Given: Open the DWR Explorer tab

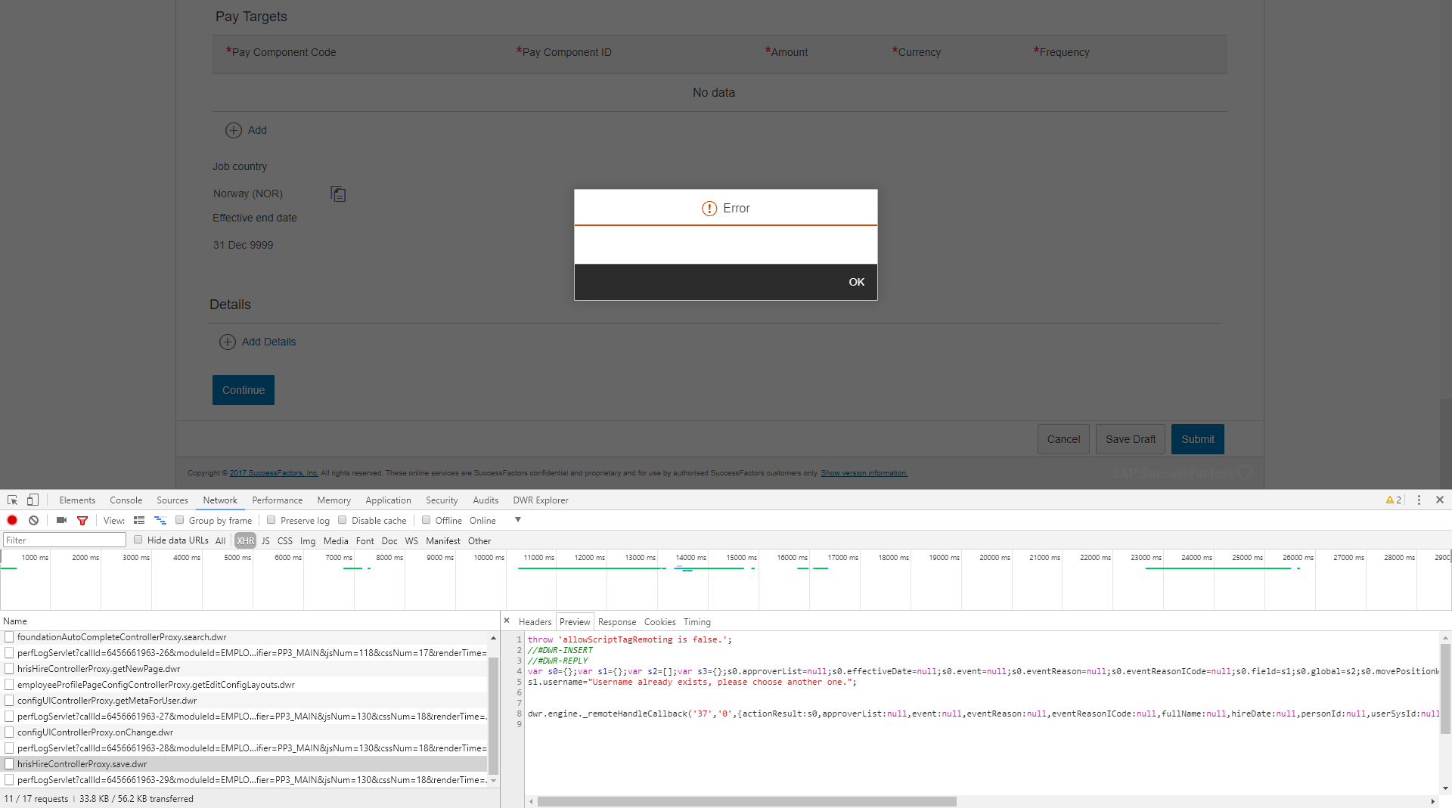Looking at the screenshot, I should pos(541,500).
